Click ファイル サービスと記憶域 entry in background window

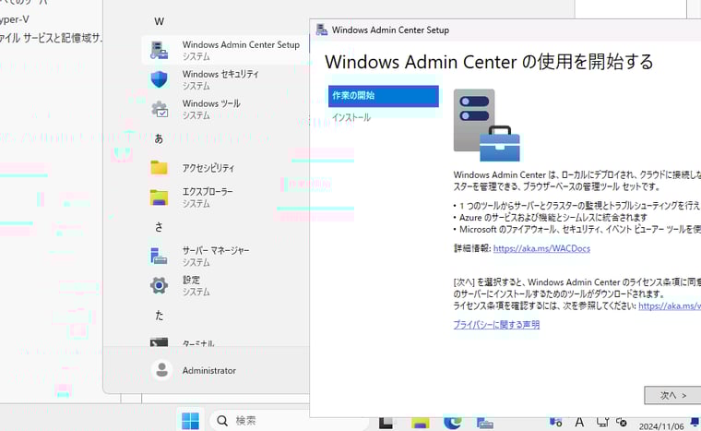coord(51,38)
